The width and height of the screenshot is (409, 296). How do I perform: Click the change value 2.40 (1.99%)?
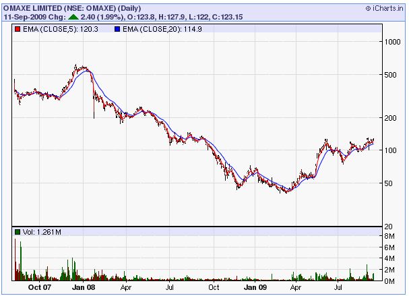pyautogui.click(x=102, y=18)
